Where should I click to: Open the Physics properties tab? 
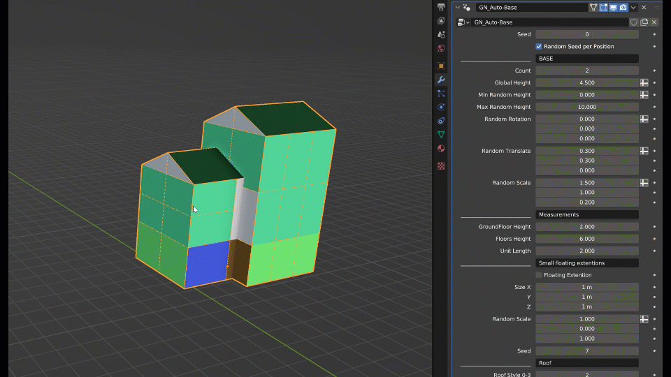point(441,107)
